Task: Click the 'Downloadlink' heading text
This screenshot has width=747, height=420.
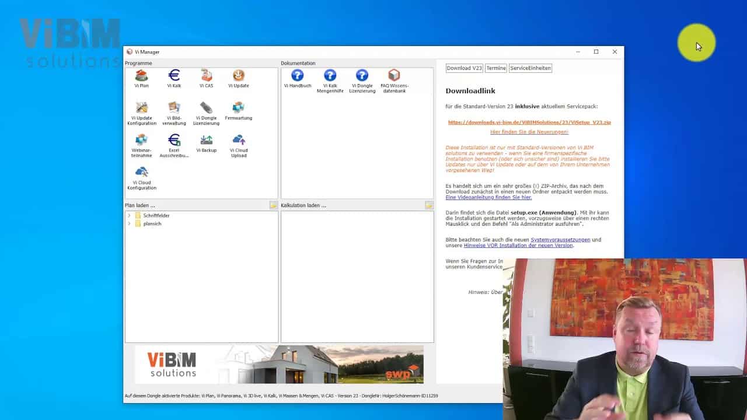Action: (470, 91)
